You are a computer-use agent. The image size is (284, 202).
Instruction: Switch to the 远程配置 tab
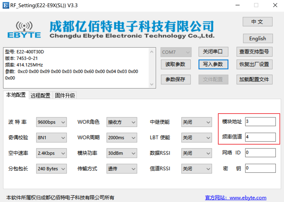coord(40,95)
